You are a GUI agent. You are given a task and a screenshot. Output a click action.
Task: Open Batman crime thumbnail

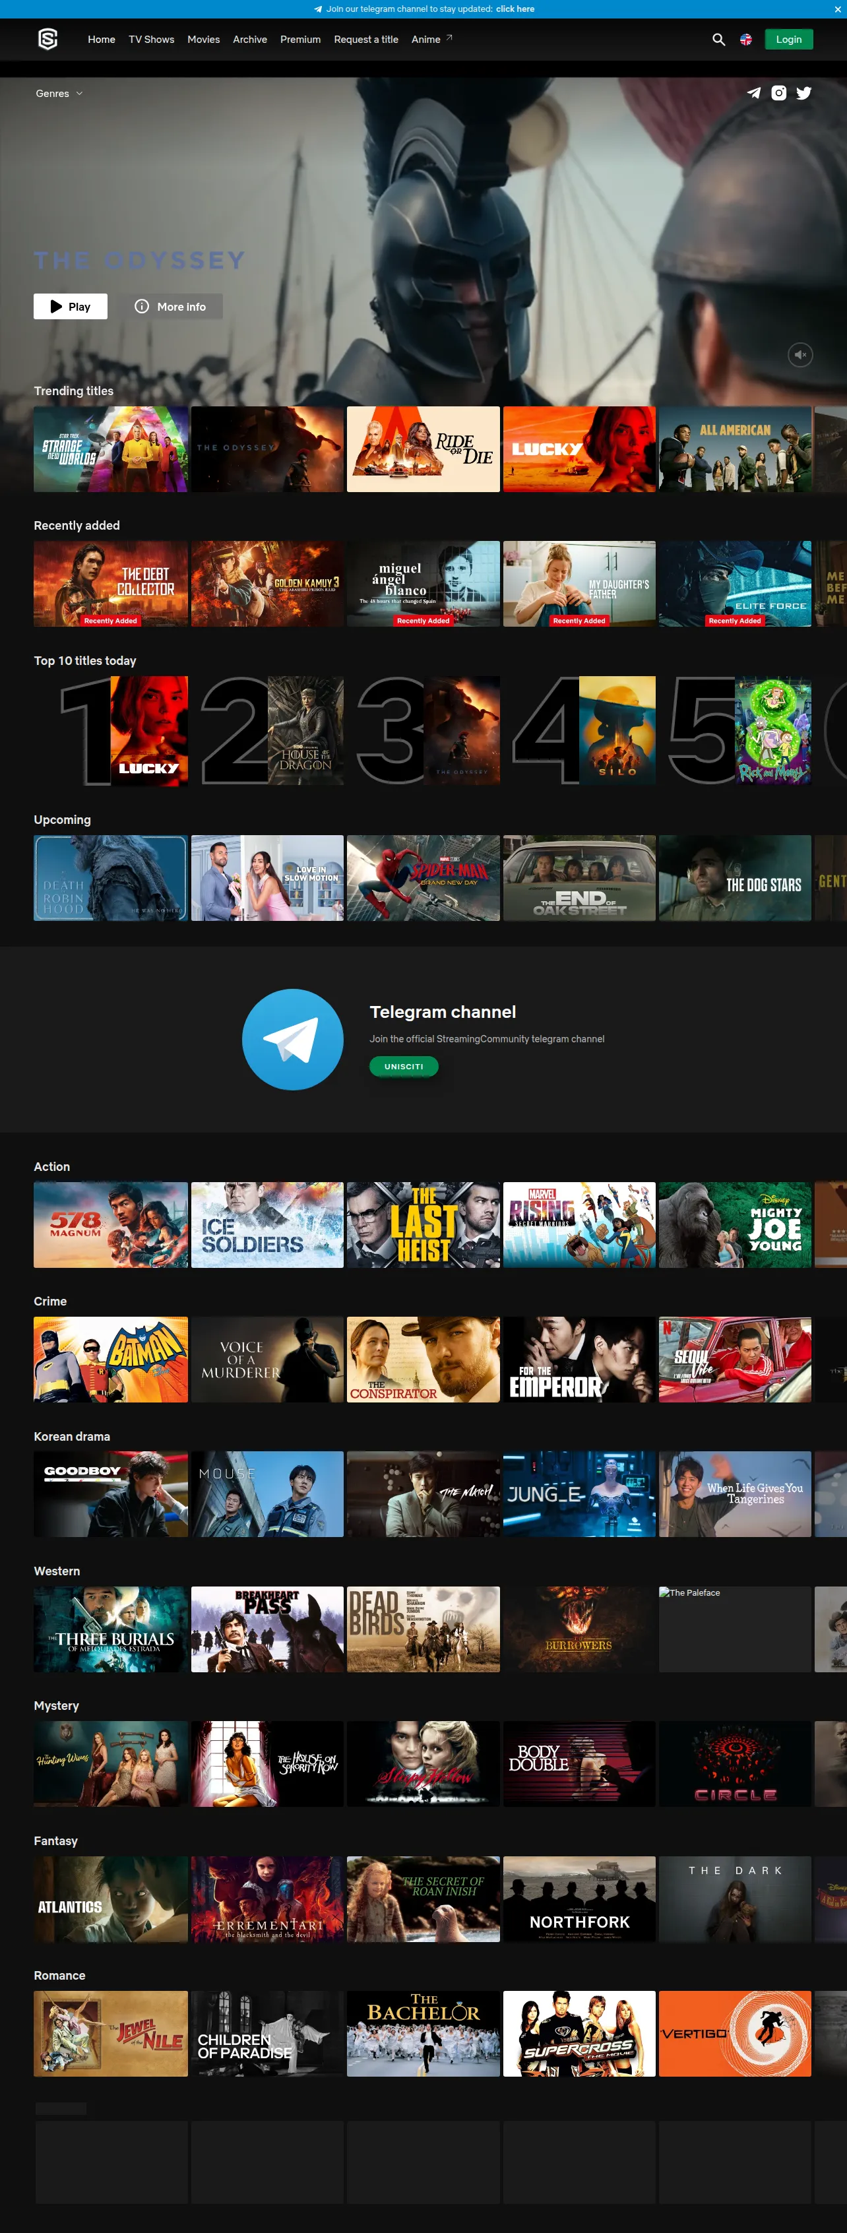(111, 1360)
